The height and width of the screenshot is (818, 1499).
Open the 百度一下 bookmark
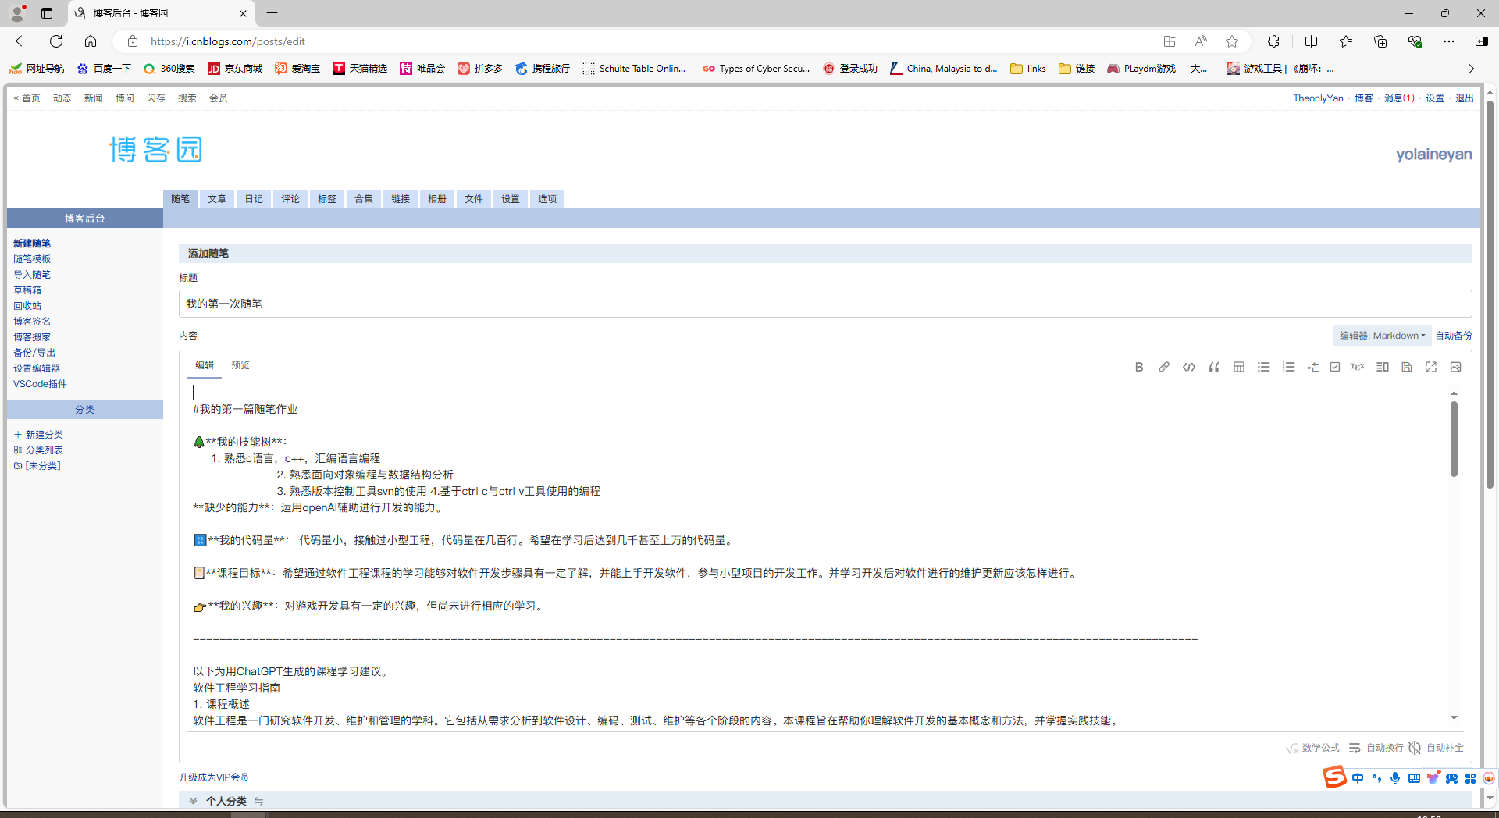coord(105,69)
